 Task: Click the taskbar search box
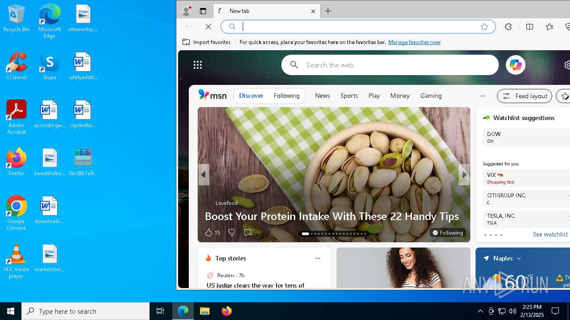click(85, 311)
